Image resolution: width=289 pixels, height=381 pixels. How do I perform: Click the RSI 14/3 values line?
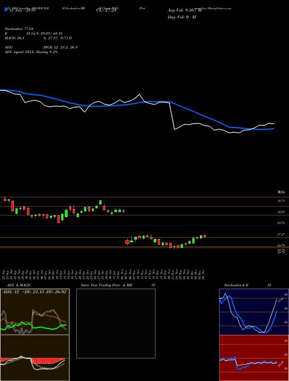(34, 33)
